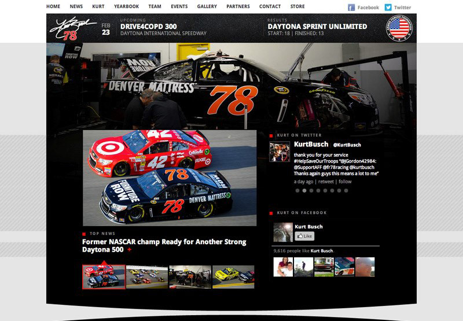Click the @SupportAFF mention in tweet
Viewport: 463px width, 321px height.
pos(307,167)
